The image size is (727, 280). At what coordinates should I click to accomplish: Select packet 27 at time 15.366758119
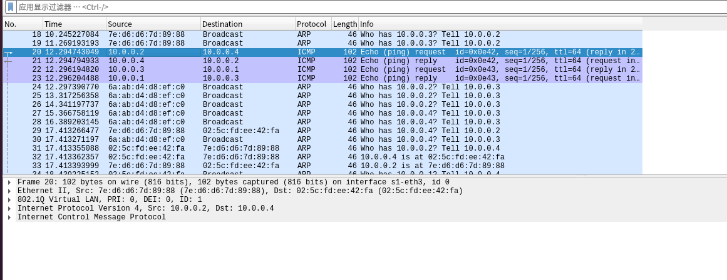tap(322, 113)
